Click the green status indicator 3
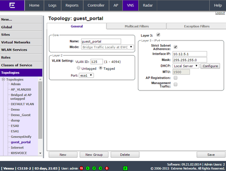Viewport: 226px width, 171px height. pyautogui.click(x=101, y=168)
